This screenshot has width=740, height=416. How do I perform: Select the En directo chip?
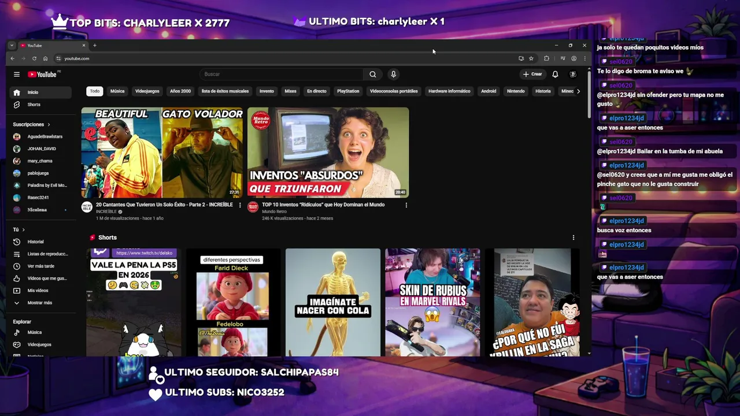316,91
